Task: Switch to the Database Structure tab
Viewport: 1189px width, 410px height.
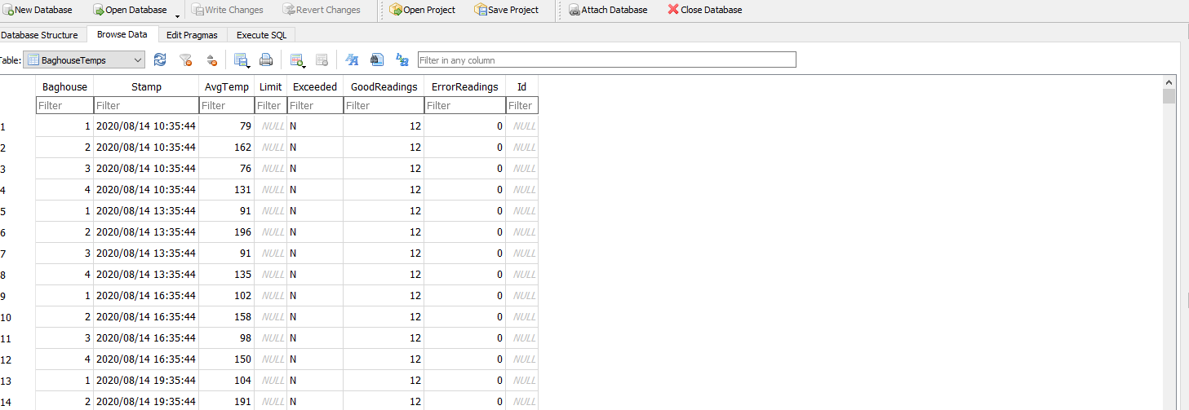Action: 39,34
